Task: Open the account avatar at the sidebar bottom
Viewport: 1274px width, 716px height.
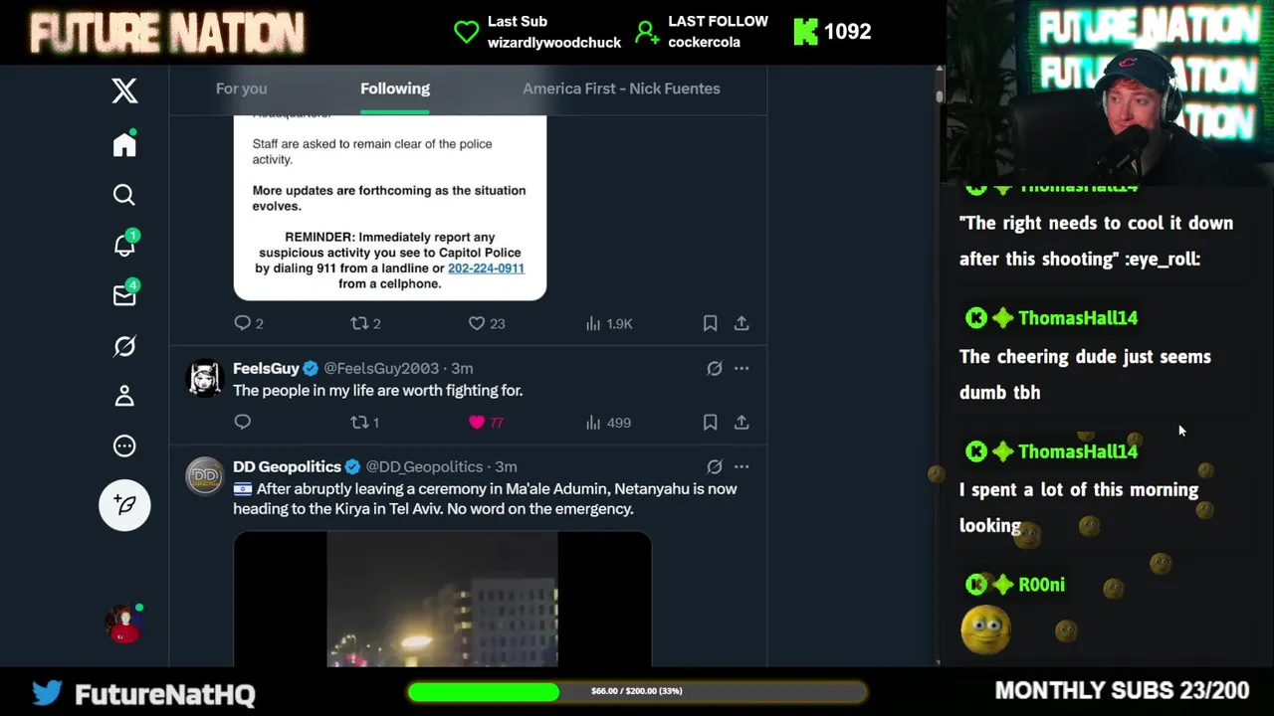Action: (124, 623)
